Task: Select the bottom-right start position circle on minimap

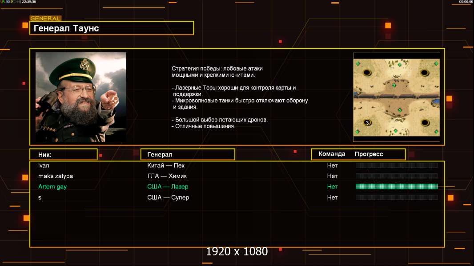Action: click(x=425, y=123)
